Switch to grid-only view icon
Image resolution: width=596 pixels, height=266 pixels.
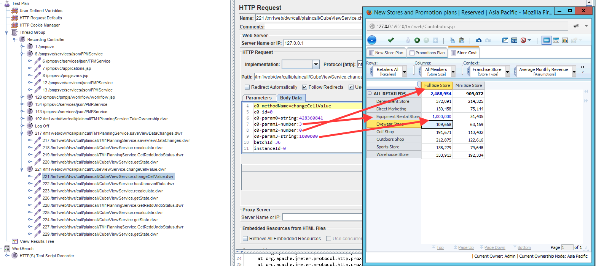[x=547, y=40]
